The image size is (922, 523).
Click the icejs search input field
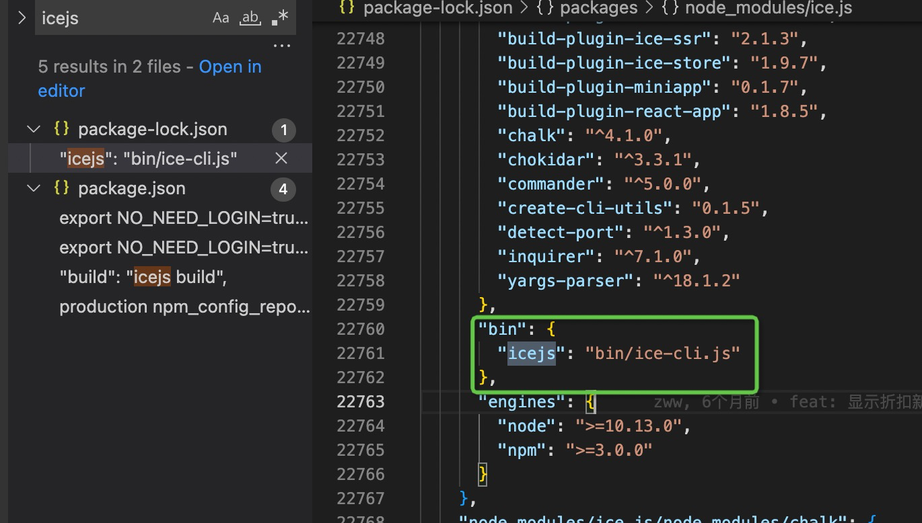click(122, 18)
